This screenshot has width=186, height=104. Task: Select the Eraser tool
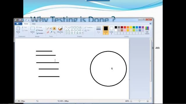[48, 32]
